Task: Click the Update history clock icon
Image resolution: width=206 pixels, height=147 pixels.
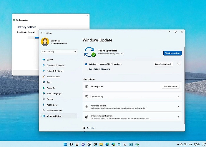Action: [x=87, y=97]
